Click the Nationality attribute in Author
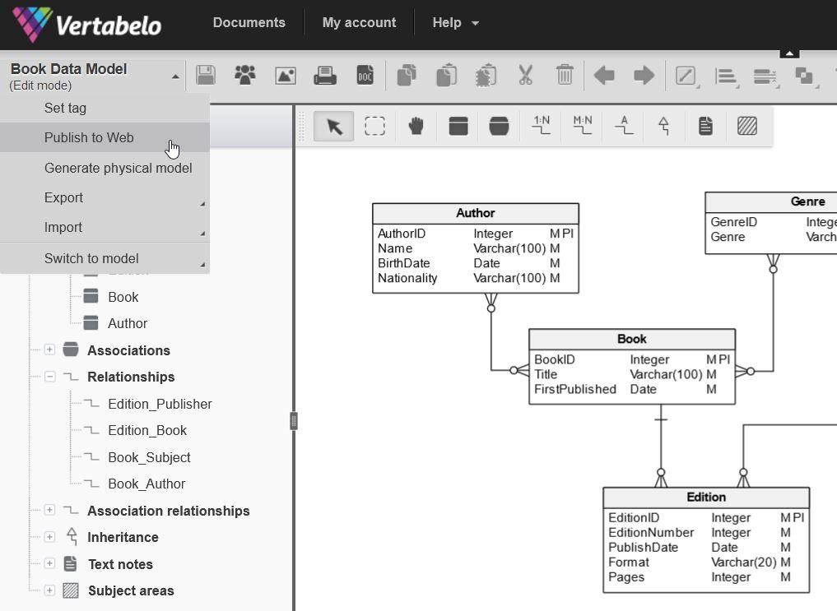The width and height of the screenshot is (837, 611). pyautogui.click(x=407, y=278)
